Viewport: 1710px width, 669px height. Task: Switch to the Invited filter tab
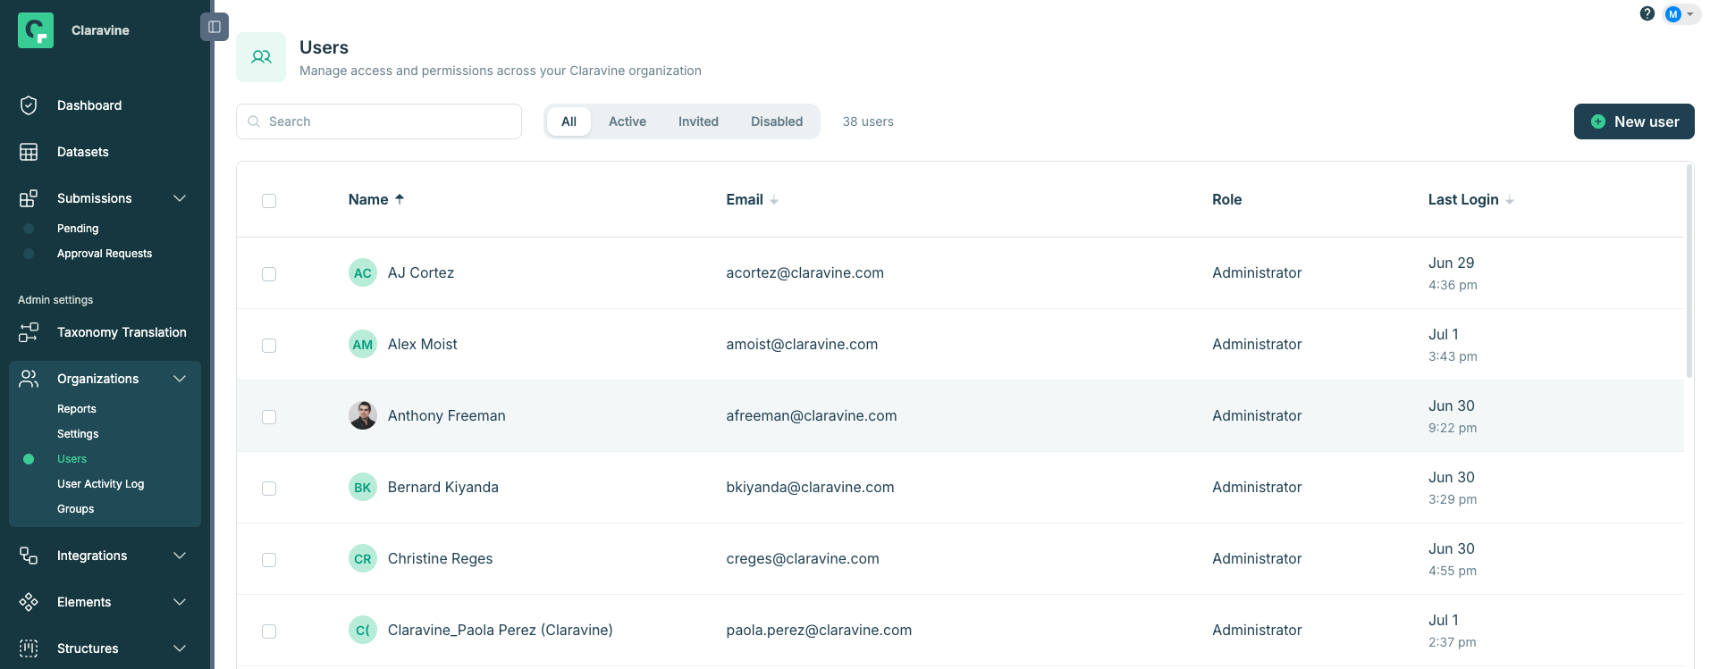point(698,121)
